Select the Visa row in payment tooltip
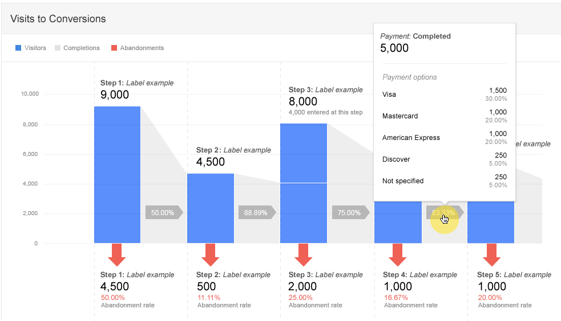This screenshot has height=321, width=561. pyautogui.click(x=444, y=94)
